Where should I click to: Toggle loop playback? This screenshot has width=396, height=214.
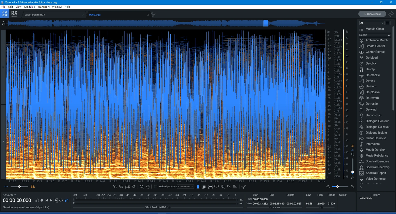coord(61,200)
